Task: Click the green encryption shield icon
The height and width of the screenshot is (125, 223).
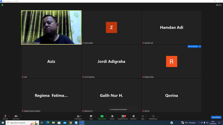Action: coord(2,5)
